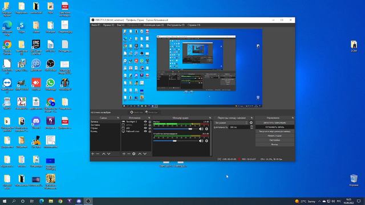365x205 pixels.
Task: Open TeamViewer desktop shortcut
Action: 7,85
